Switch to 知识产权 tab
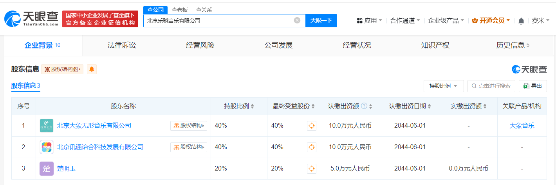 tap(435, 45)
